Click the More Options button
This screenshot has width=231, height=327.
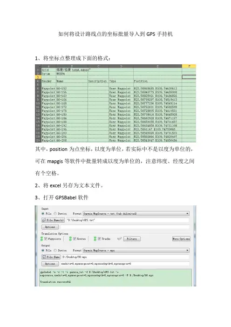pyautogui.click(x=181, y=239)
